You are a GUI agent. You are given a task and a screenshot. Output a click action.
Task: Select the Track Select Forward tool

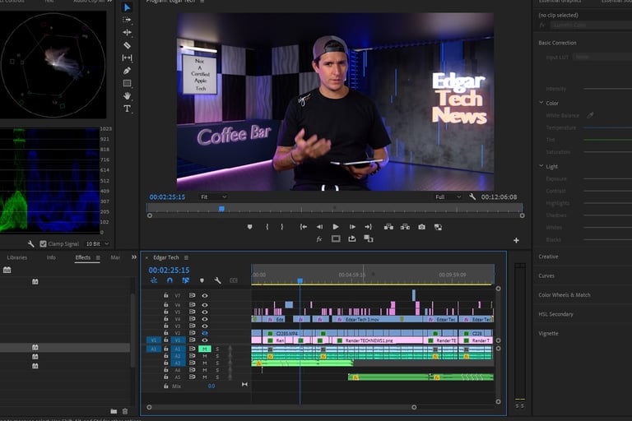tap(127, 20)
